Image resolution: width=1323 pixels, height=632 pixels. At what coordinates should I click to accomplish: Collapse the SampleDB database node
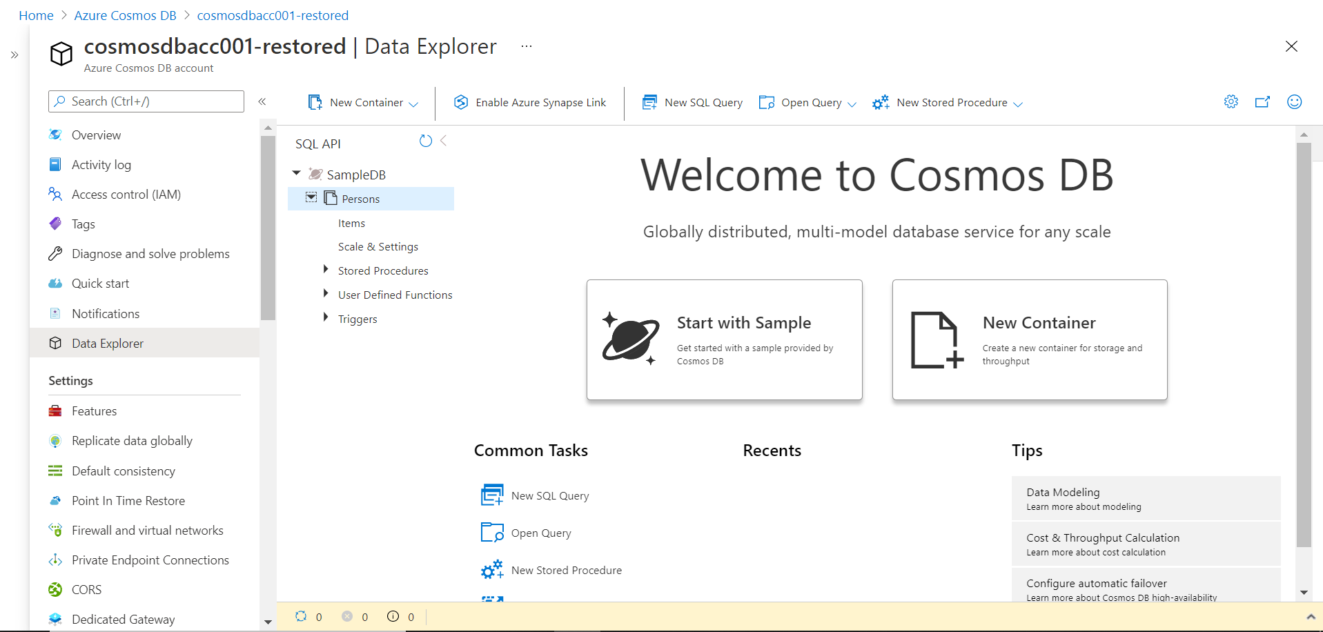click(297, 174)
